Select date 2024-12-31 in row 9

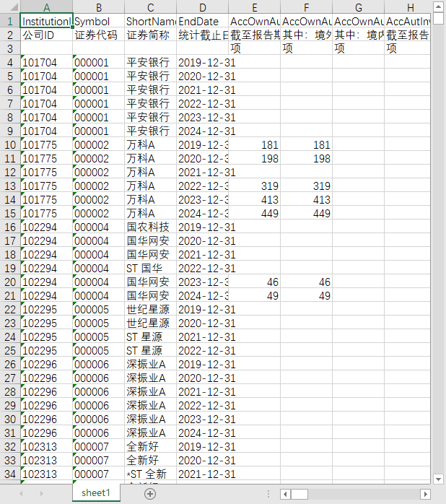pos(203,131)
